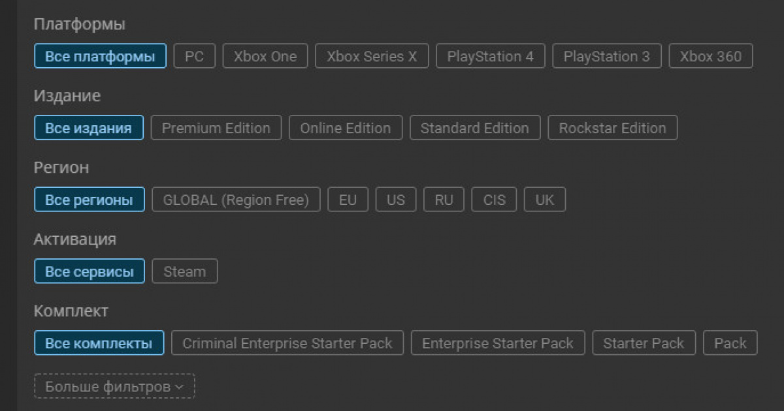The width and height of the screenshot is (784, 411).
Task: Select GLOBAL (Region Free) region
Action: click(x=236, y=200)
